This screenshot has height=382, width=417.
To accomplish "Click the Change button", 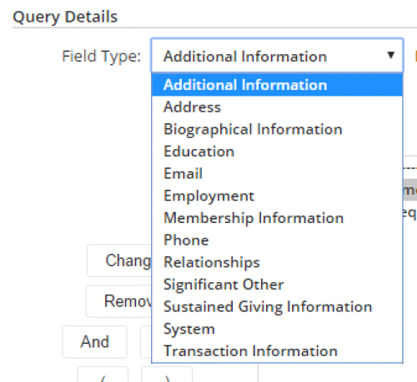I will [x=119, y=260].
